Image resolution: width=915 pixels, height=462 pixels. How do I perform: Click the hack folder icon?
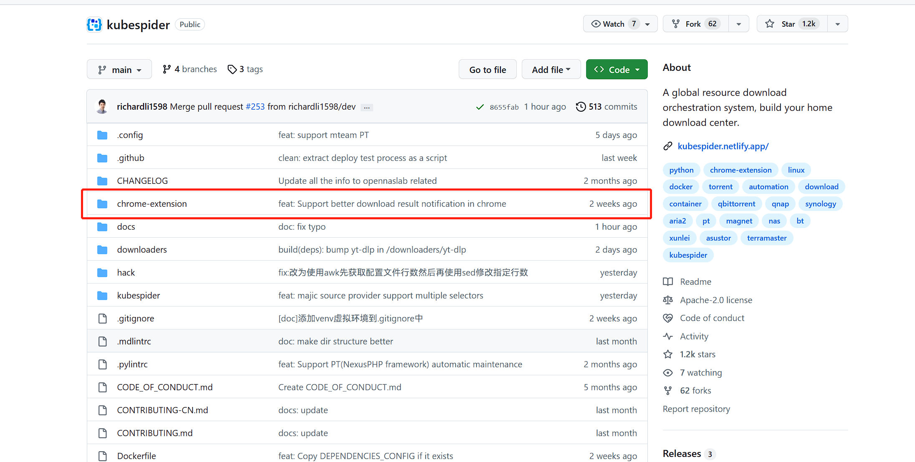pos(102,273)
